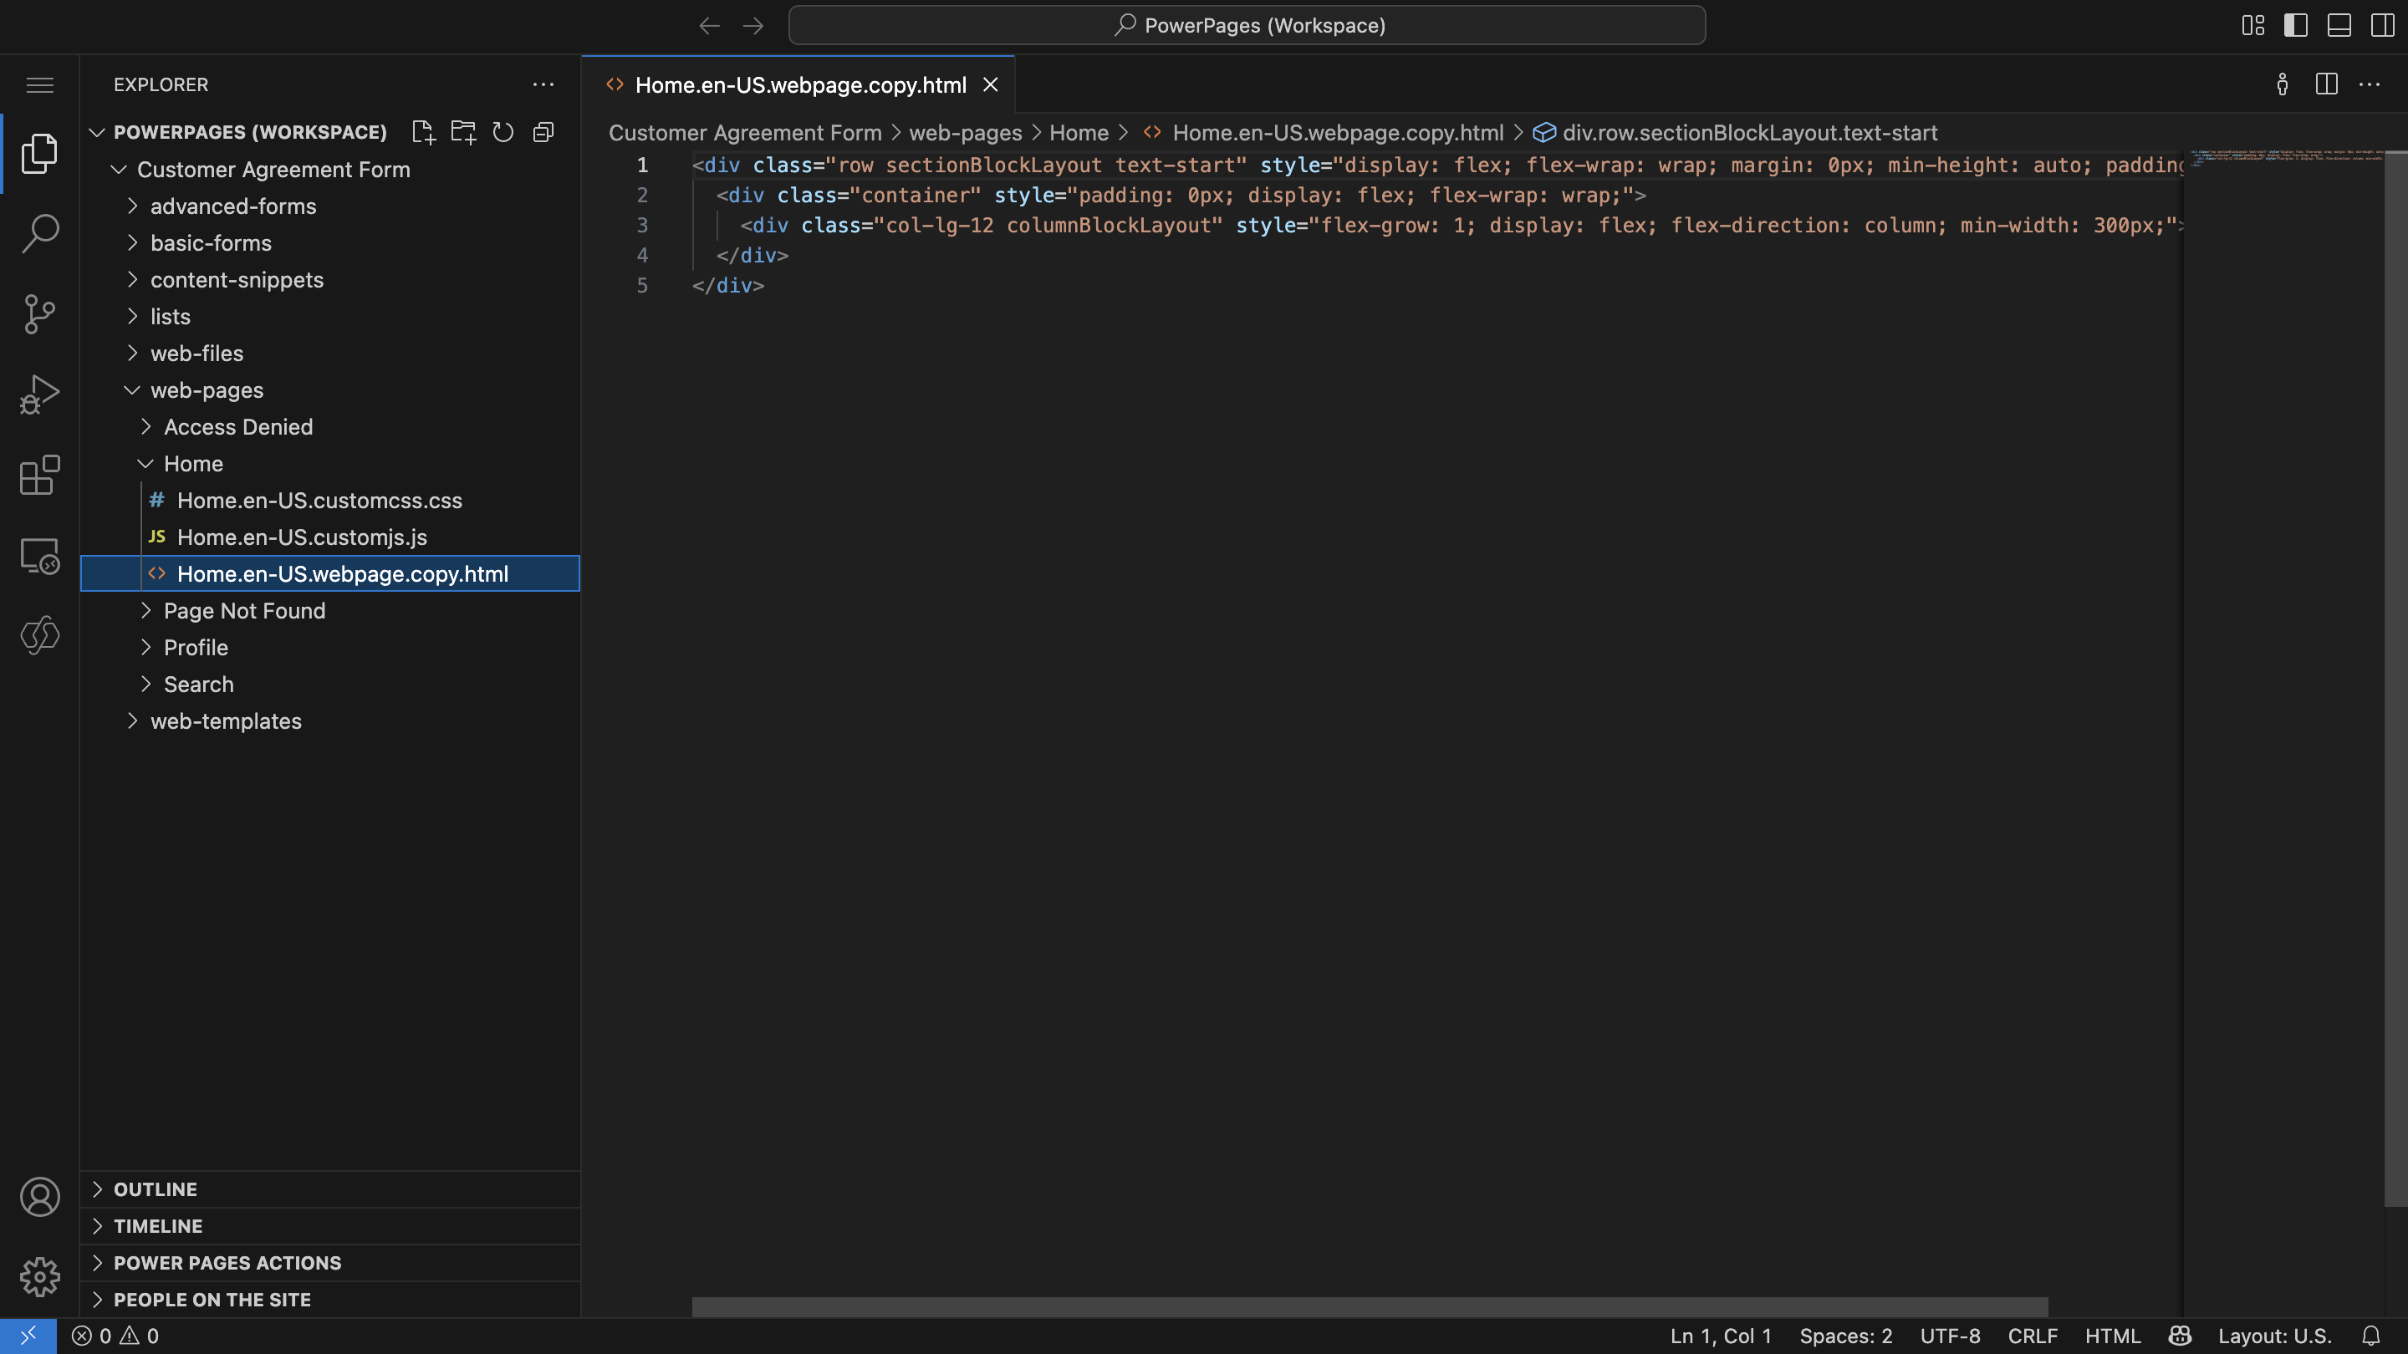2408x1354 pixels.
Task: Open the Remote Explorer icon
Action: click(x=40, y=555)
